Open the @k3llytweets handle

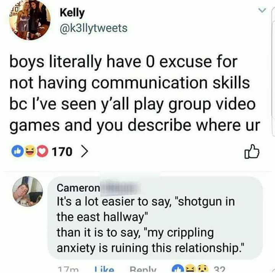[x=94, y=28]
